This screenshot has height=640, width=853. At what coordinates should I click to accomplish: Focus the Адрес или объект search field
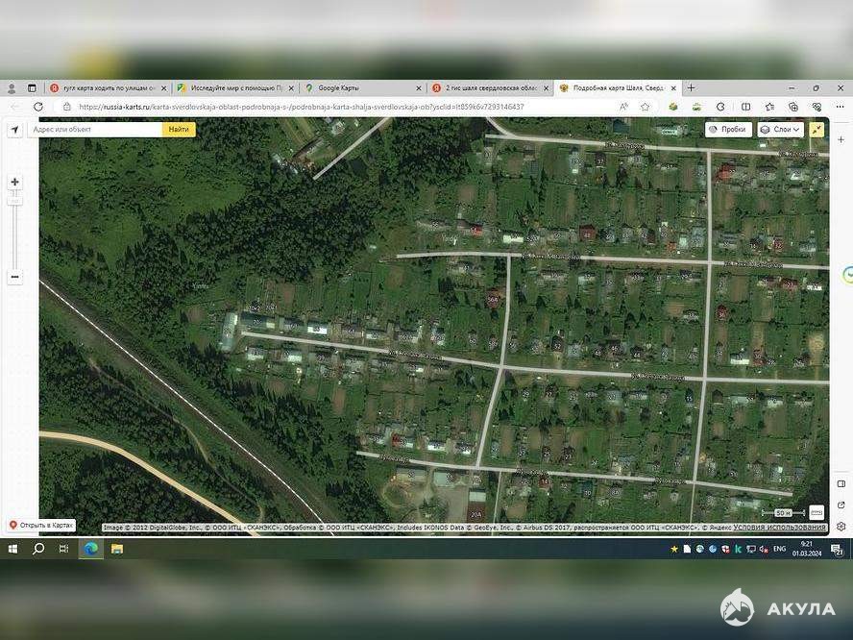(94, 129)
